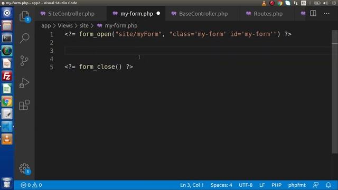Open the Search view in activity bar
Image resolution: width=338 pixels, height=190 pixels.
click(24, 39)
